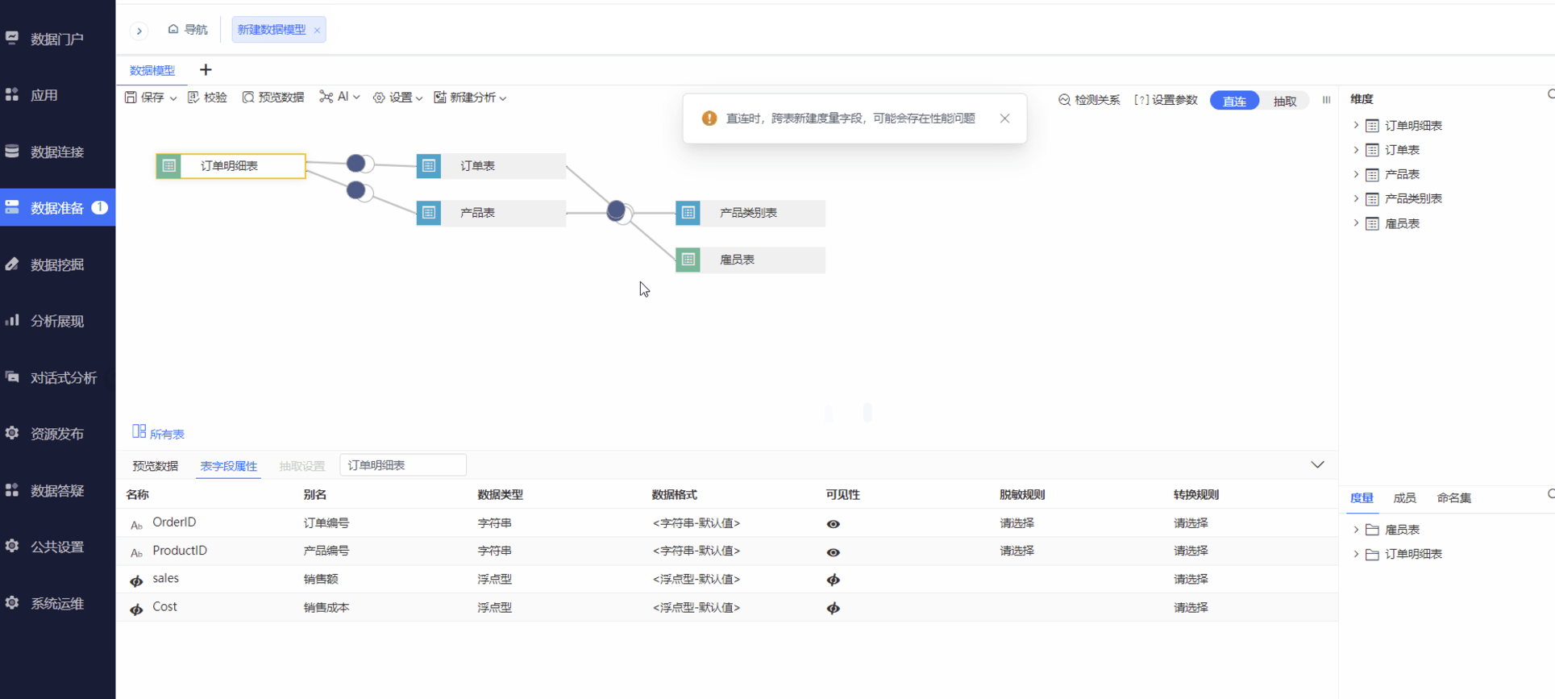Go to the 导航 home tab
The image size is (1555, 699).
coord(188,30)
